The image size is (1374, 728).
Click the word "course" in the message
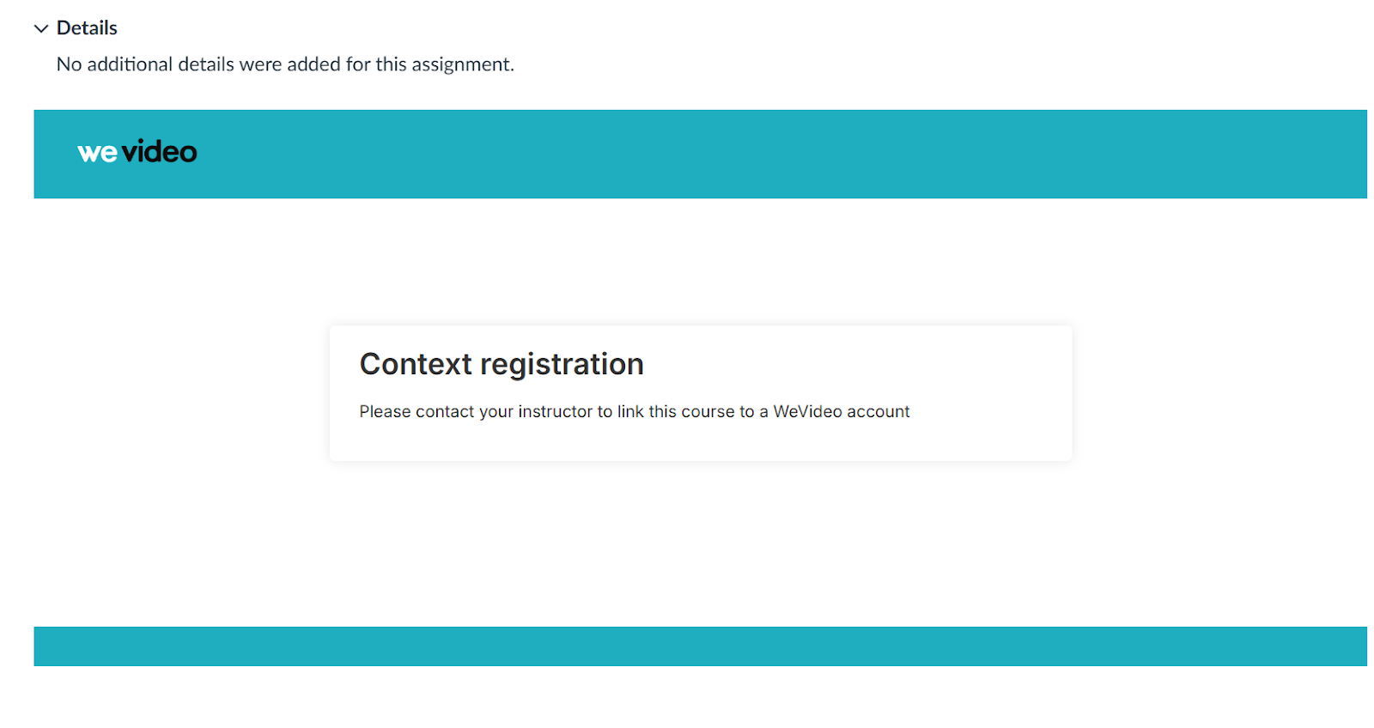point(708,411)
